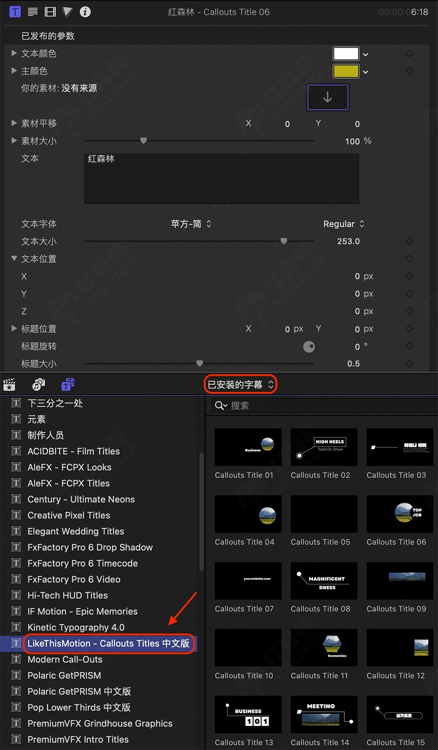Click the search magnifier icon
The image size is (438, 750).
(221, 406)
